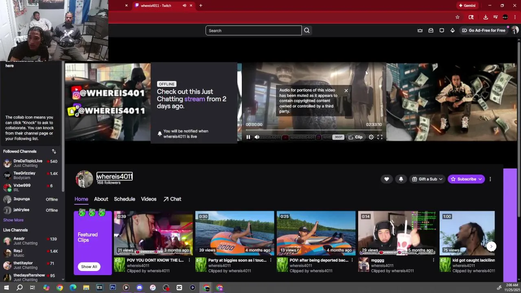Open a new browser tab
Screen dimensions: 521x293
click(201, 5)
